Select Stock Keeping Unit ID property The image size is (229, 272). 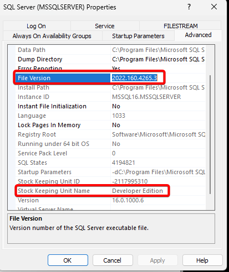click(49, 181)
